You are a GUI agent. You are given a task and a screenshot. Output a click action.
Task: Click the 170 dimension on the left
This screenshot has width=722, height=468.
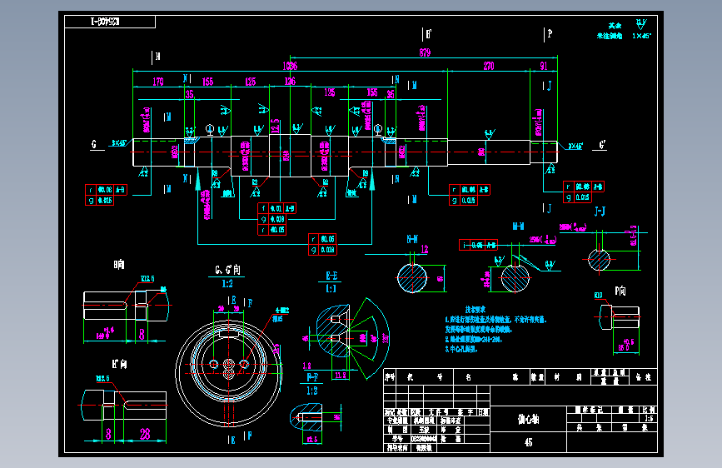[x=158, y=82]
